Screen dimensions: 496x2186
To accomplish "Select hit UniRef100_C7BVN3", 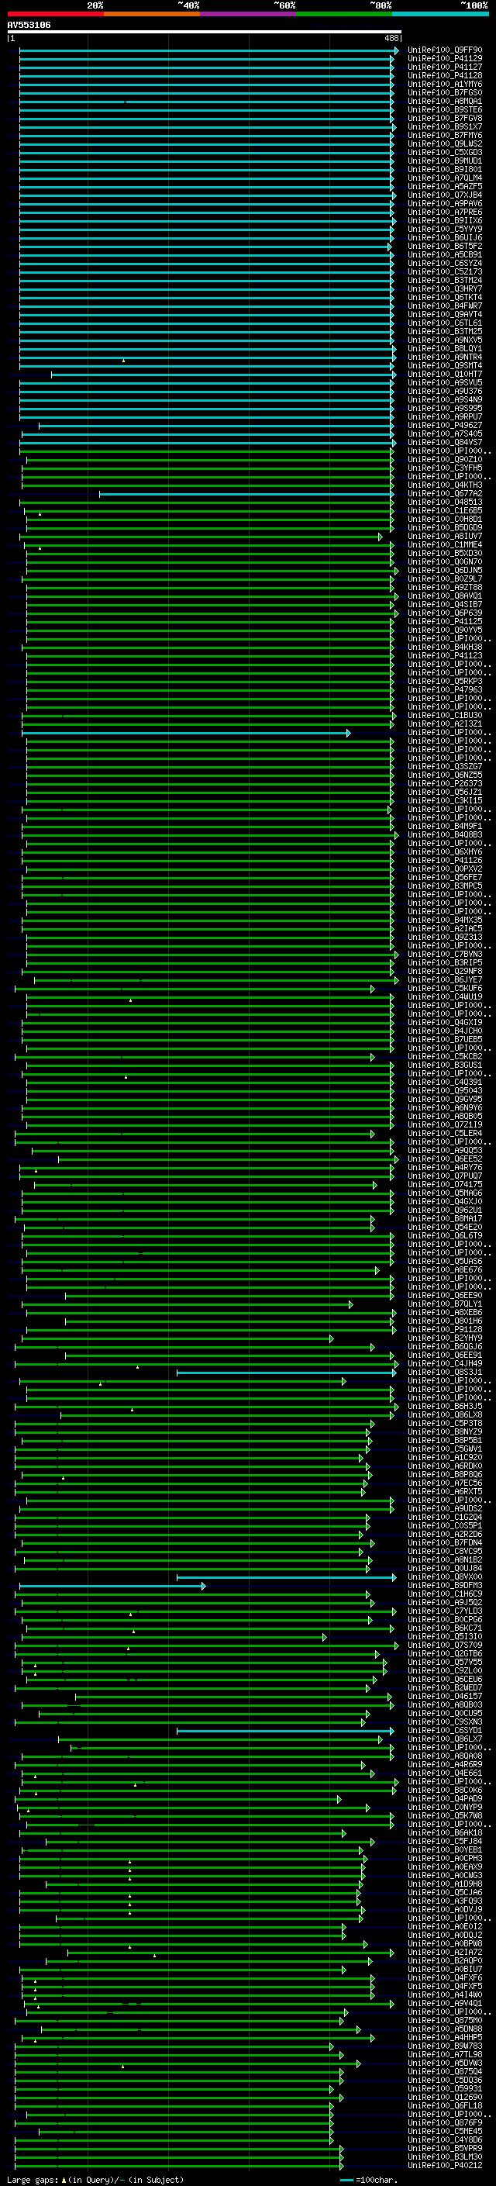I will 445,955.
